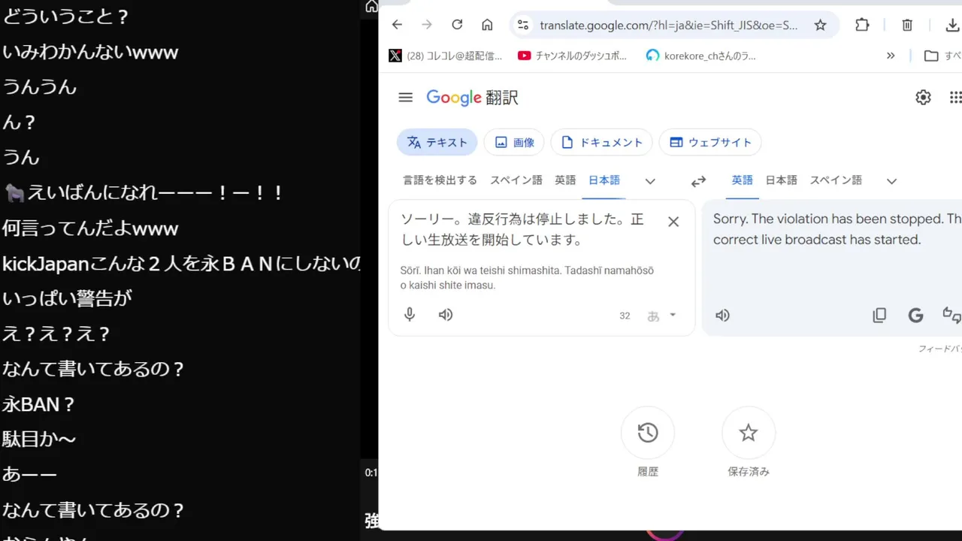The image size is (962, 541).
Task: Open the Chrome extensions puzzle icon
Action: [862, 25]
